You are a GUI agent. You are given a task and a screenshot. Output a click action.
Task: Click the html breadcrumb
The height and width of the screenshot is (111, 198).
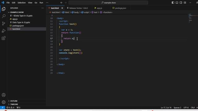click(x=67, y=12)
